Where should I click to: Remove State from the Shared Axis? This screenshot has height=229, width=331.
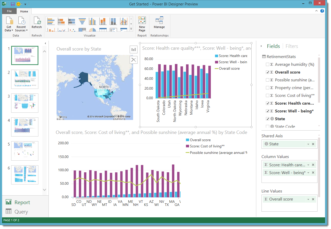pos(313,144)
